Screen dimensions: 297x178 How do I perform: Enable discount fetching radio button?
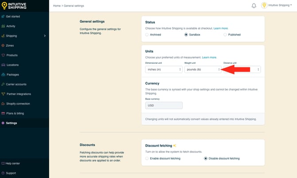[148, 158]
